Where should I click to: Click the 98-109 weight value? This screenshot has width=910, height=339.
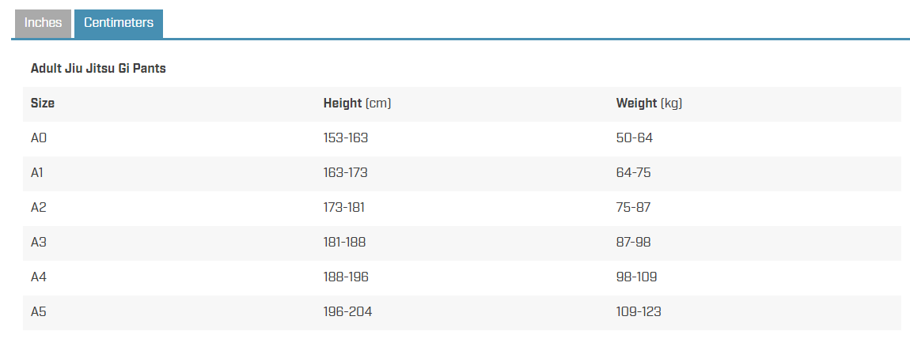coord(637,277)
